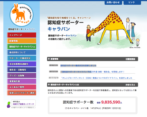Click the ※外部サイト note under NPO banner
Viewport: 147px width, 117px height.
(x=23, y=107)
